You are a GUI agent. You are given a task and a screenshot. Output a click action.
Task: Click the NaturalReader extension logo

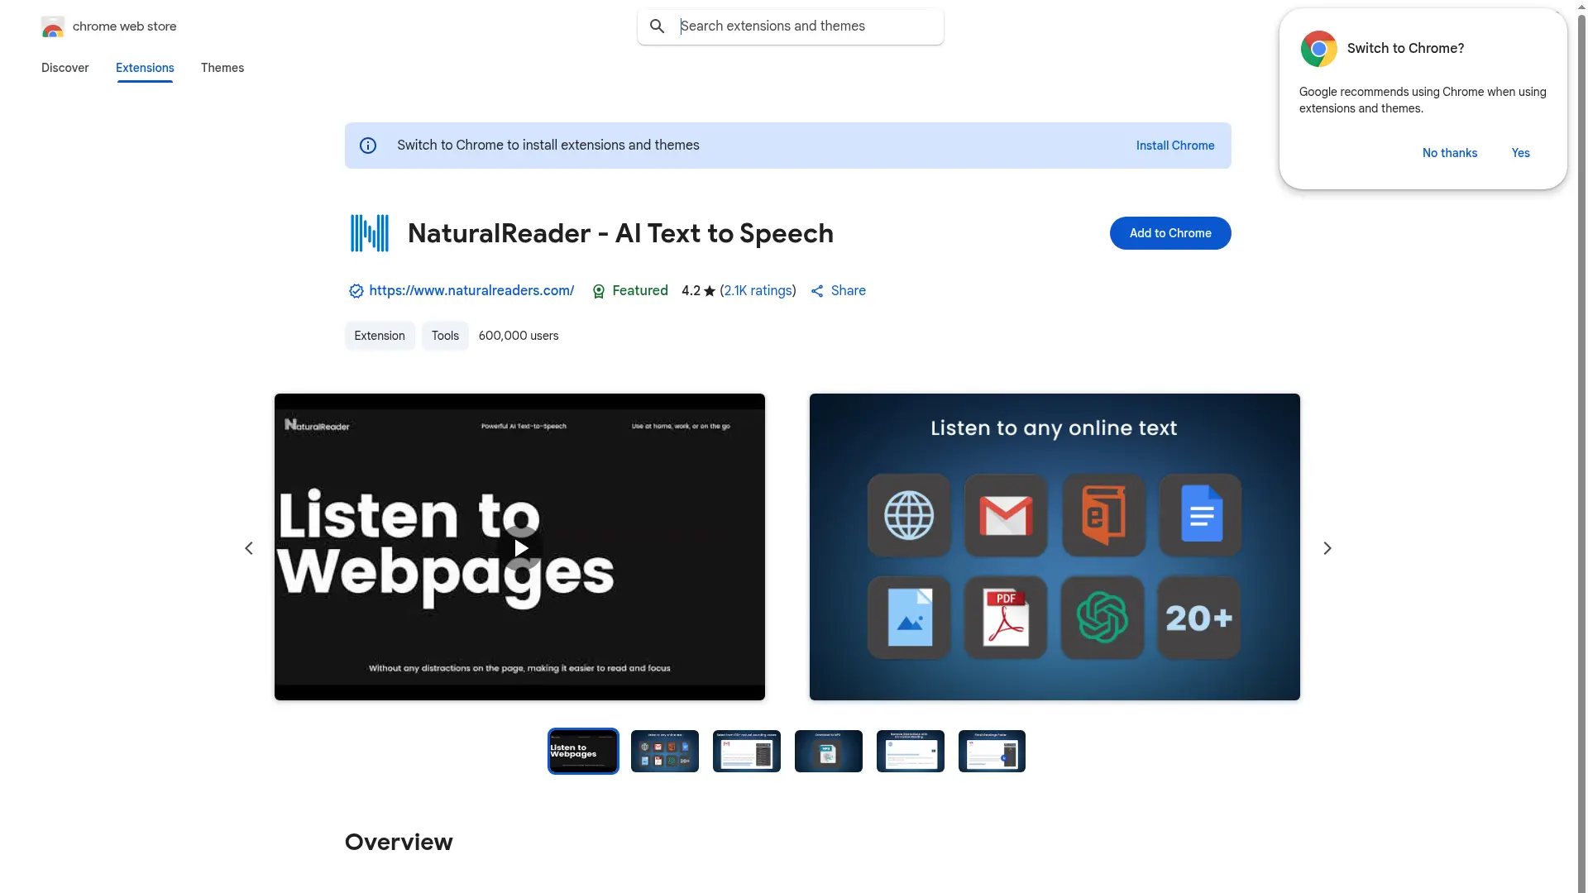pos(369,232)
